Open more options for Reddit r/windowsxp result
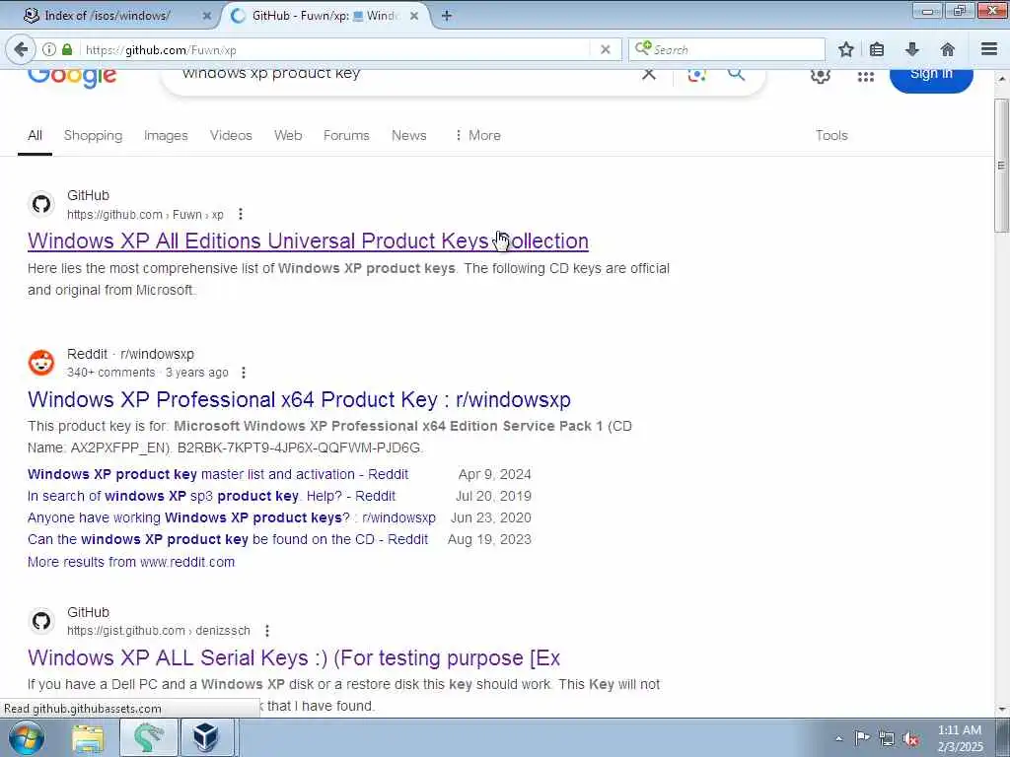Viewport: 1010px width, 757px height. click(243, 373)
